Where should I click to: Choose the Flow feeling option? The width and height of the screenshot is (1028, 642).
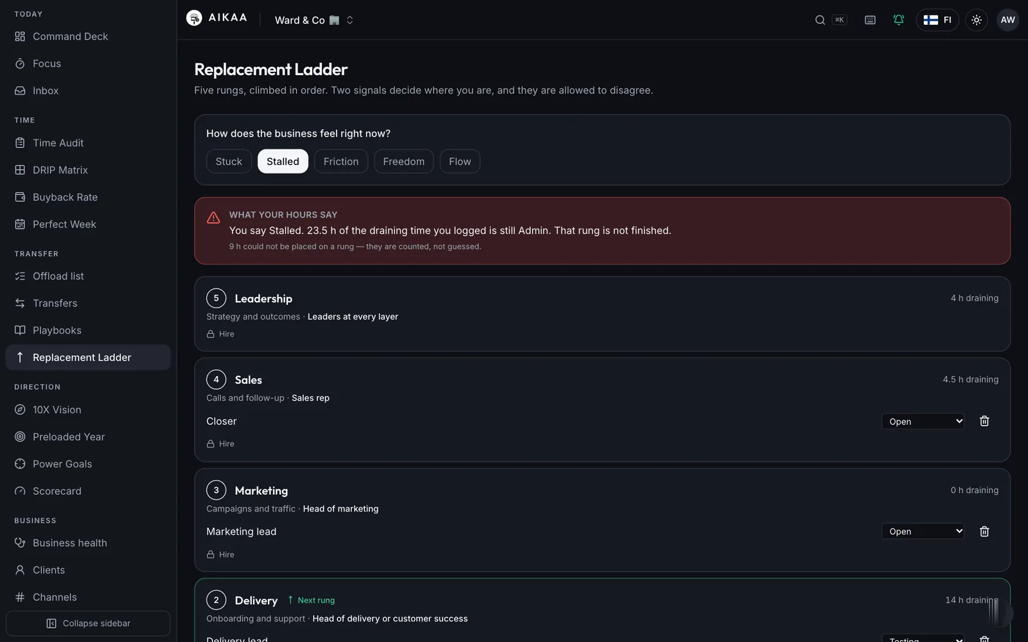[460, 161]
